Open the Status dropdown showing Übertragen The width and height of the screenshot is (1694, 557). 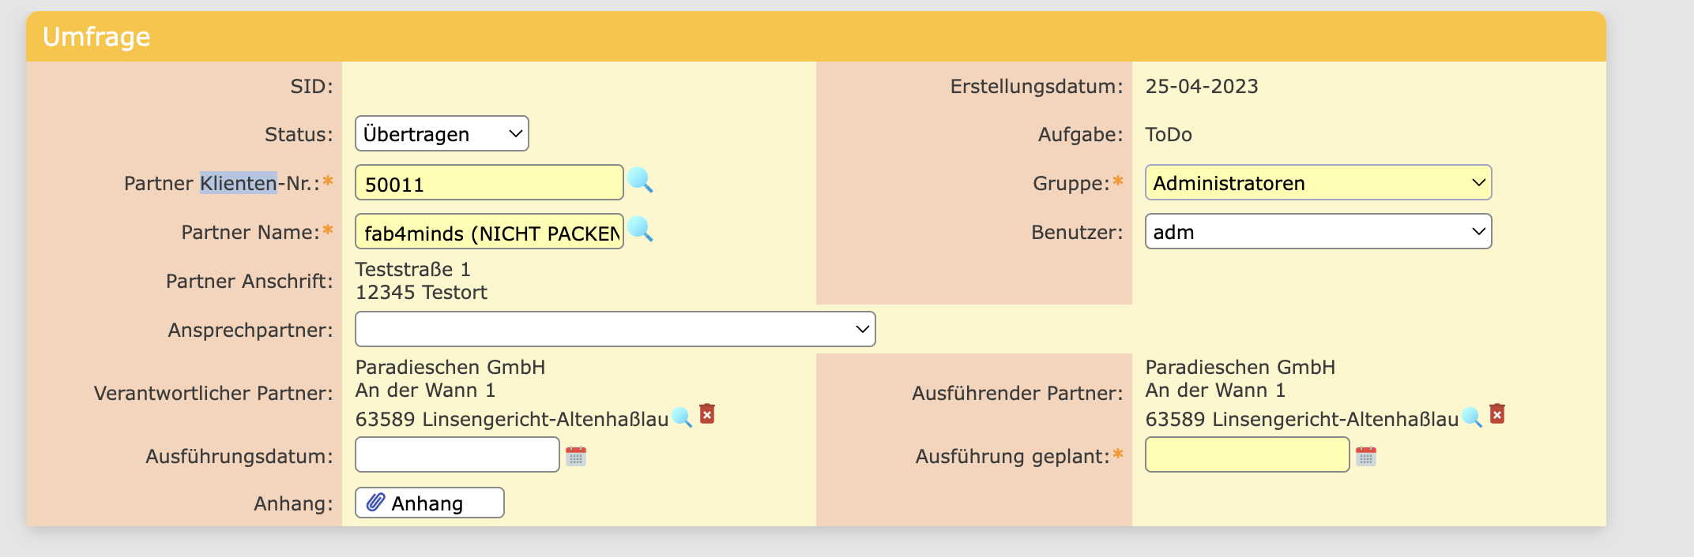[442, 134]
